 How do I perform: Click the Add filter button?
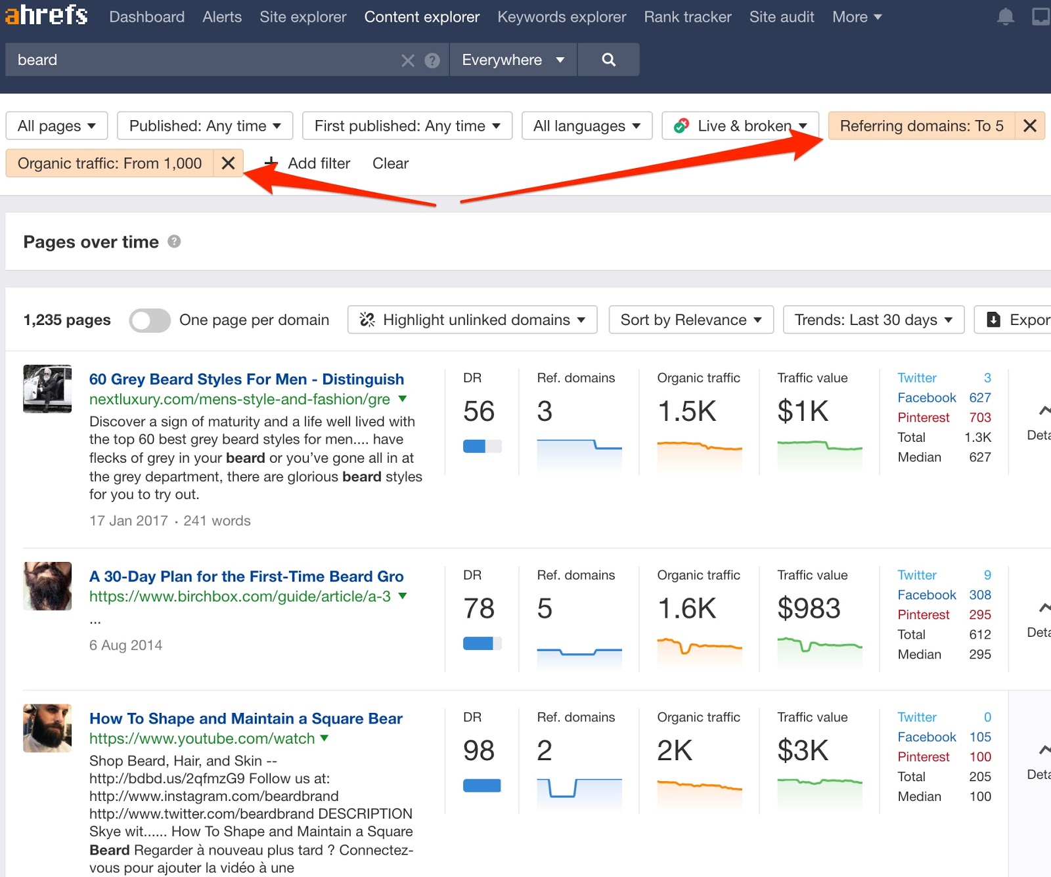(307, 163)
